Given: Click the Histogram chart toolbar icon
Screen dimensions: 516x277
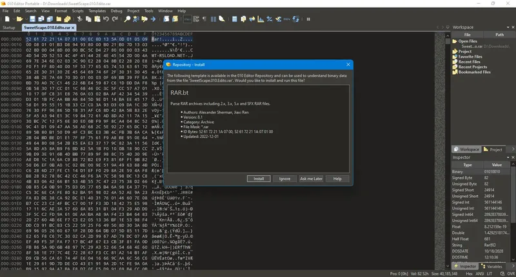Looking at the screenshot, I should [261, 19].
